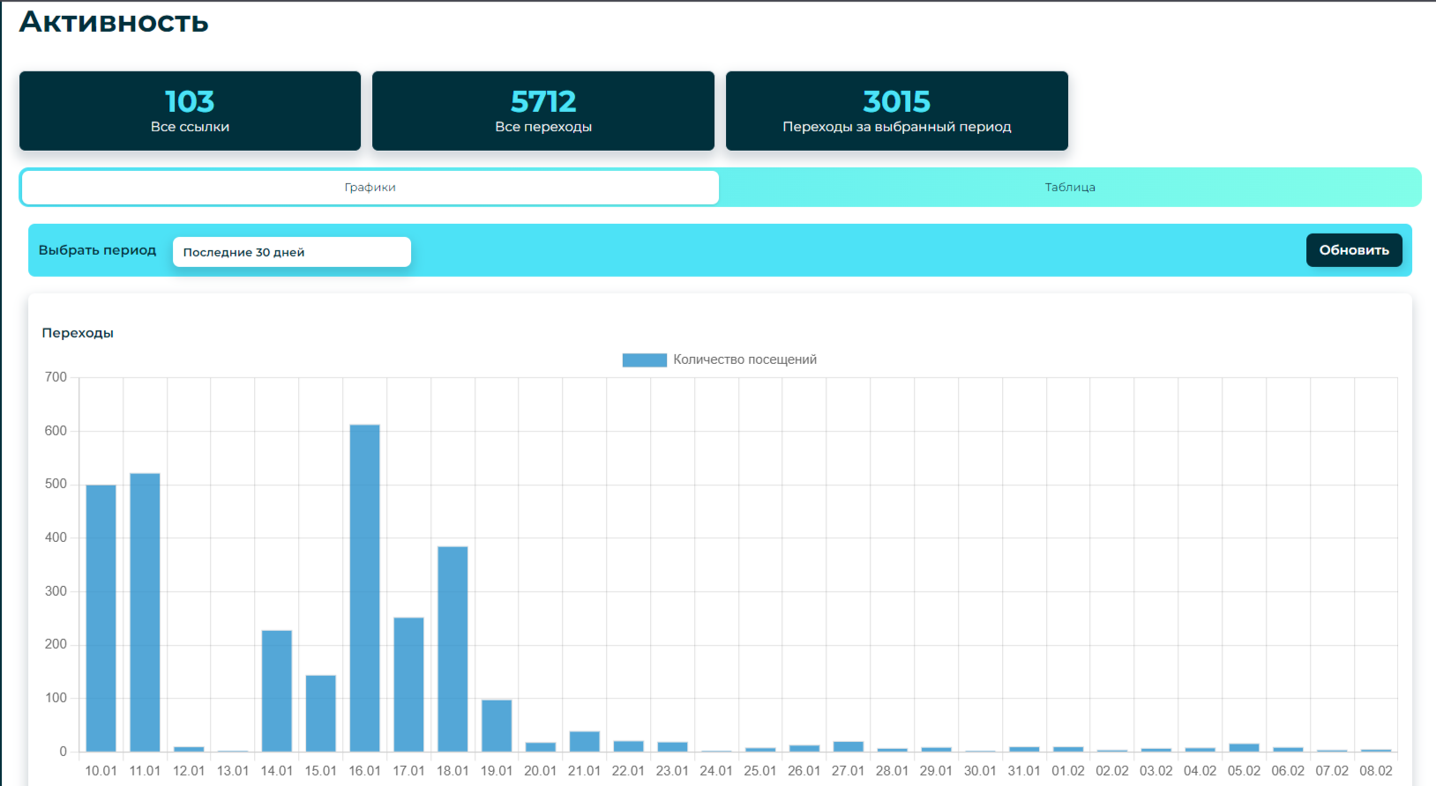1436x786 pixels.
Task: Click the 21.01 small bar
Action: tap(585, 741)
